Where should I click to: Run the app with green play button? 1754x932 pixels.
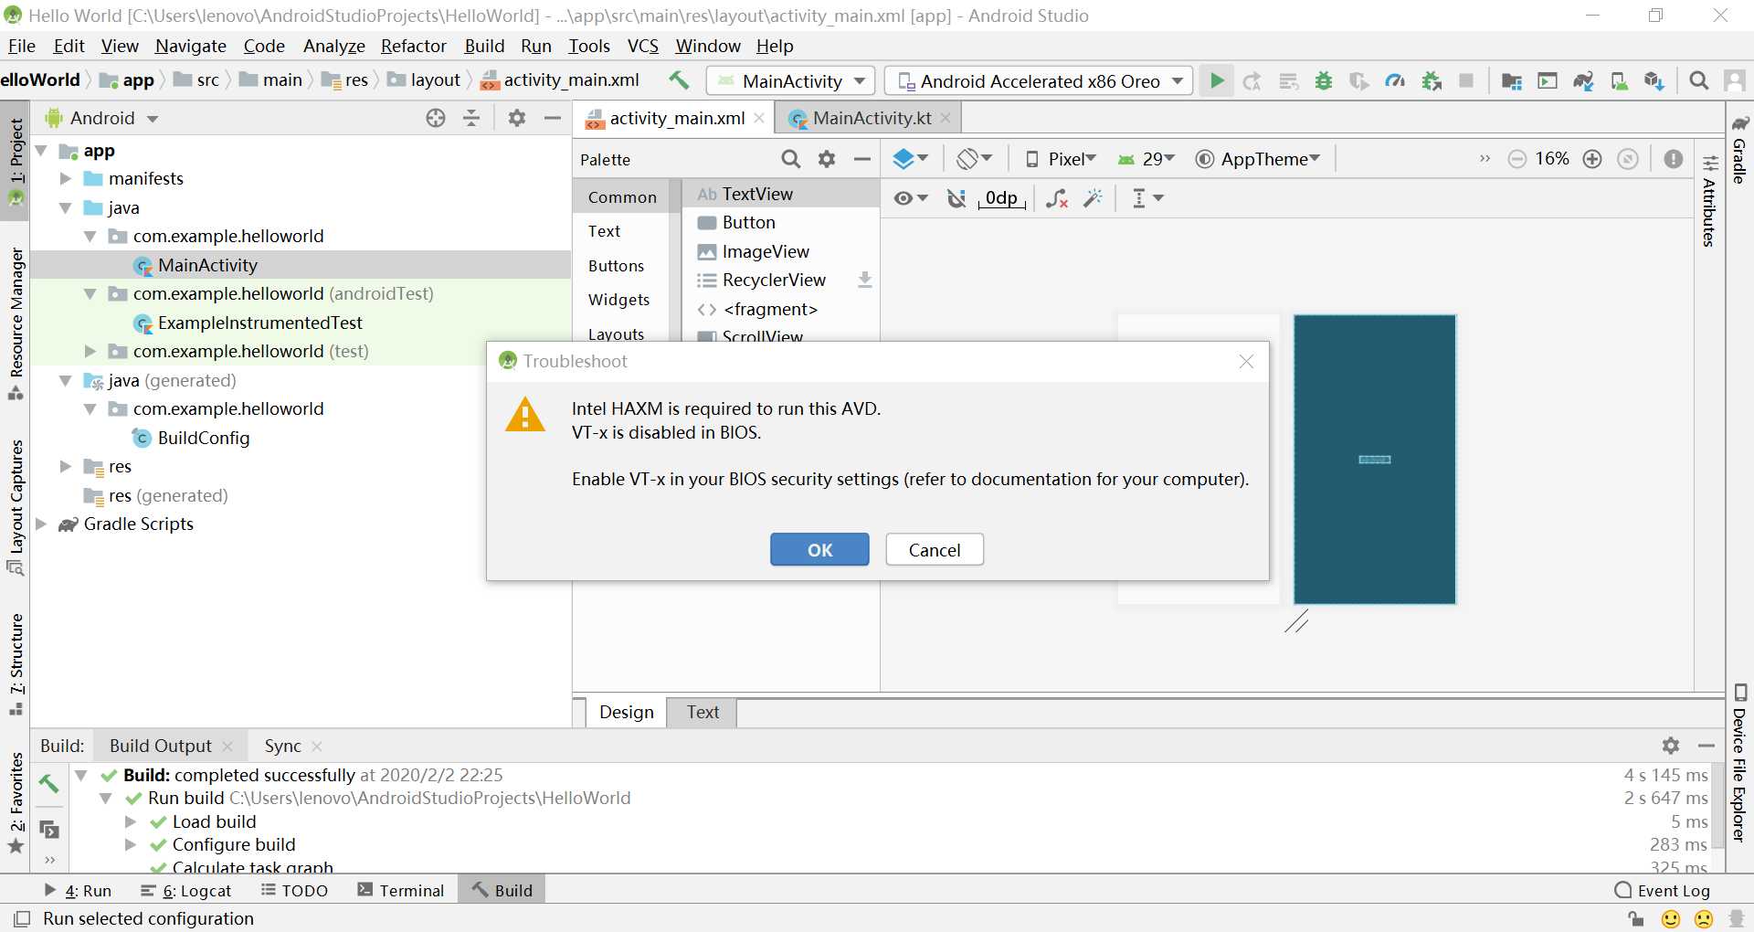1217,80
